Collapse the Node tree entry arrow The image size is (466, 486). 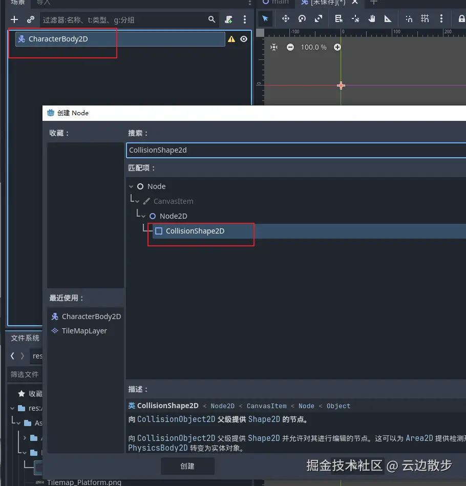pyautogui.click(x=131, y=186)
